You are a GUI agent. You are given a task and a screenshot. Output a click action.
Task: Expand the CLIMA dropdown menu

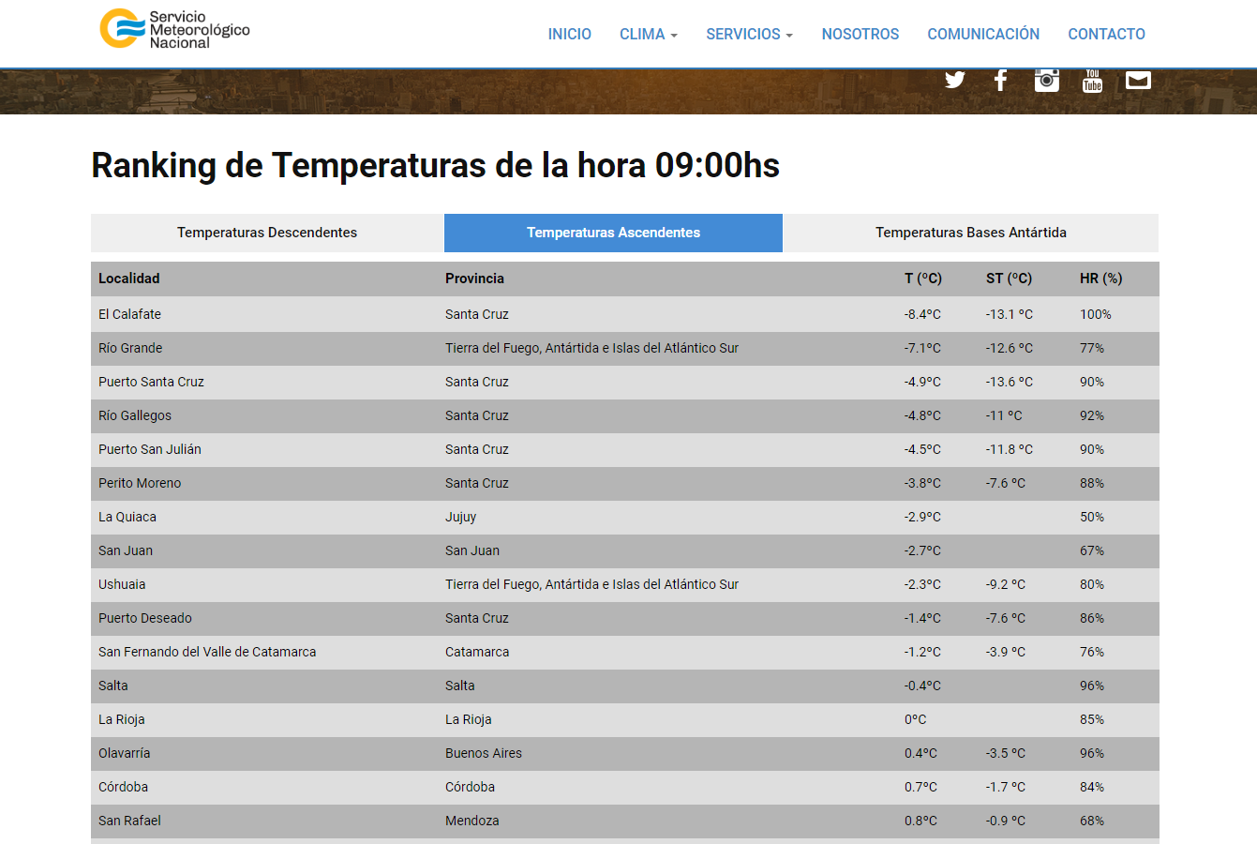pos(648,34)
